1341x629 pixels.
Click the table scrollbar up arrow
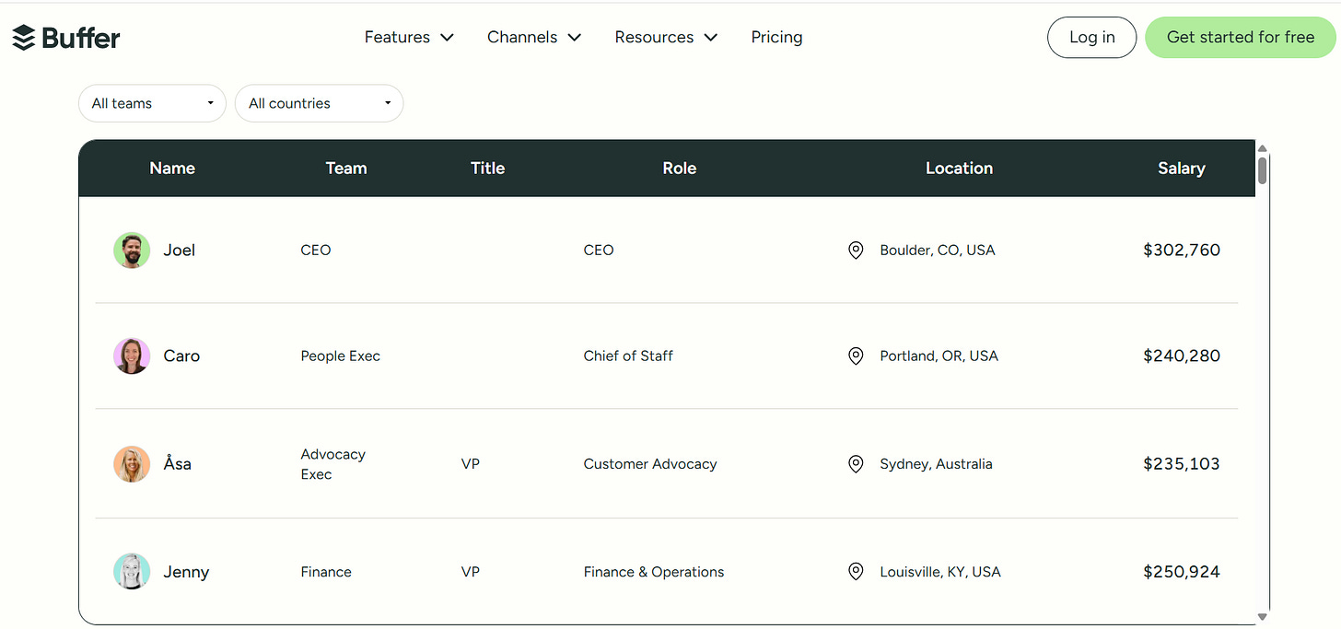[x=1263, y=148]
